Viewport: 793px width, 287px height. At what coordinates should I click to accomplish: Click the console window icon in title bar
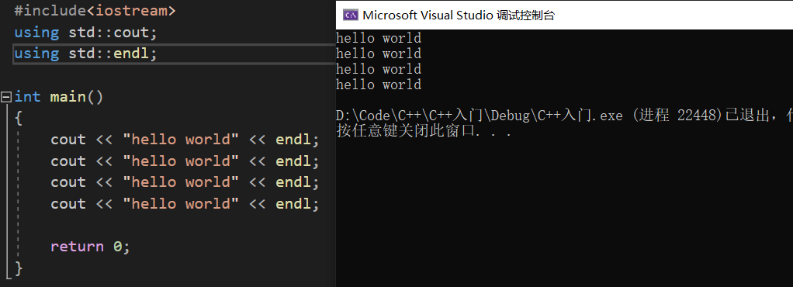[x=351, y=16]
